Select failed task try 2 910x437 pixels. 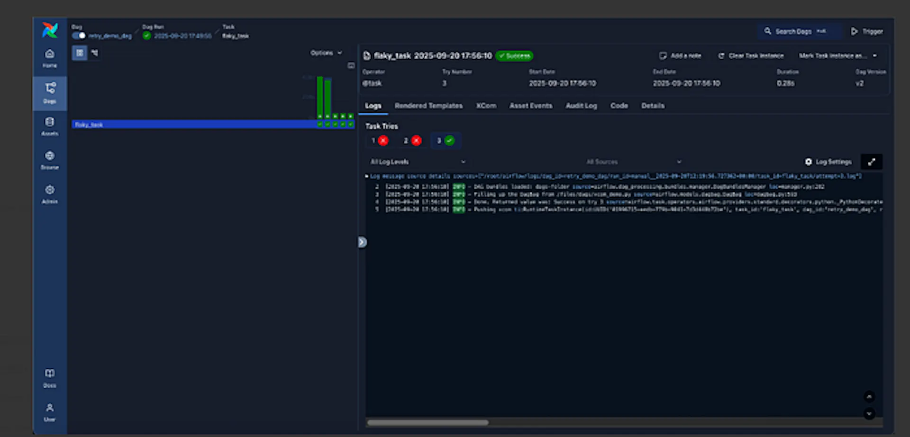(x=412, y=140)
